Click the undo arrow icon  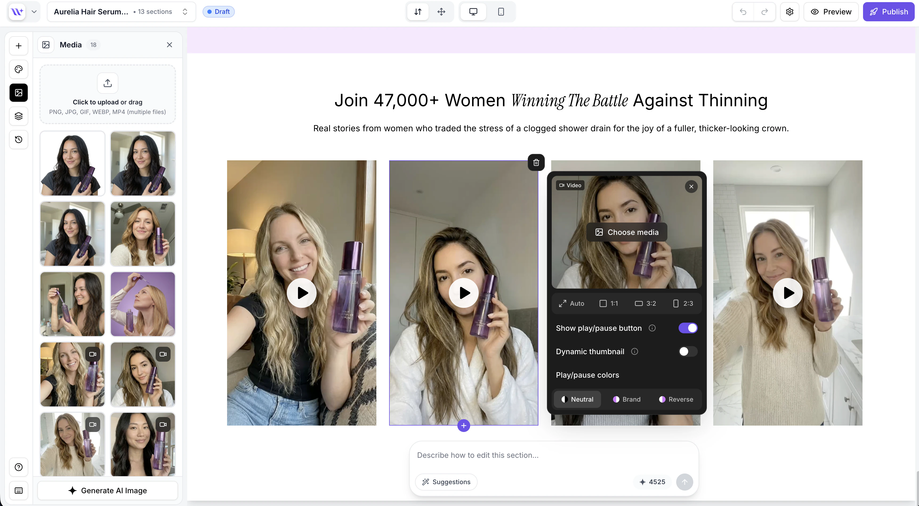743,12
